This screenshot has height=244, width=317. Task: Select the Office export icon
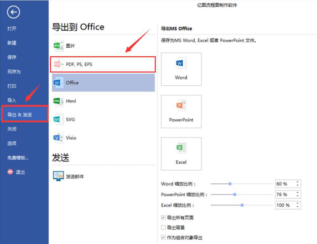pyautogui.click(x=57, y=83)
